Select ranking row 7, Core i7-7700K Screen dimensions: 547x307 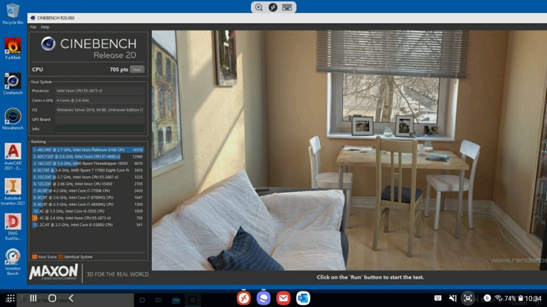point(88,191)
